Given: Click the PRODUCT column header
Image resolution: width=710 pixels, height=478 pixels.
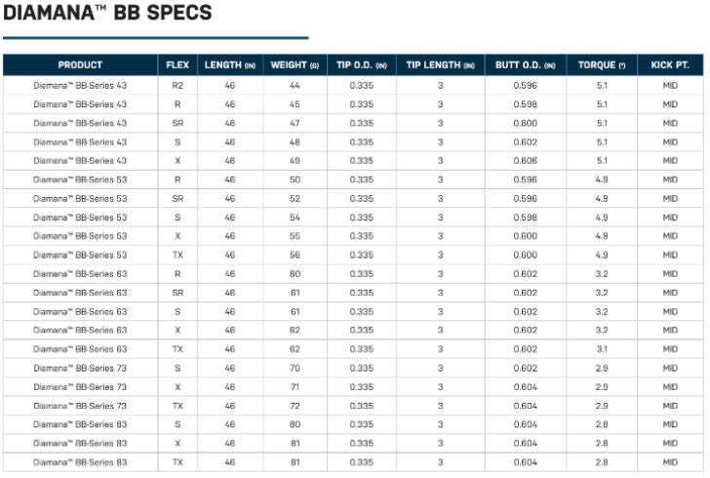Looking at the screenshot, I should [80, 65].
